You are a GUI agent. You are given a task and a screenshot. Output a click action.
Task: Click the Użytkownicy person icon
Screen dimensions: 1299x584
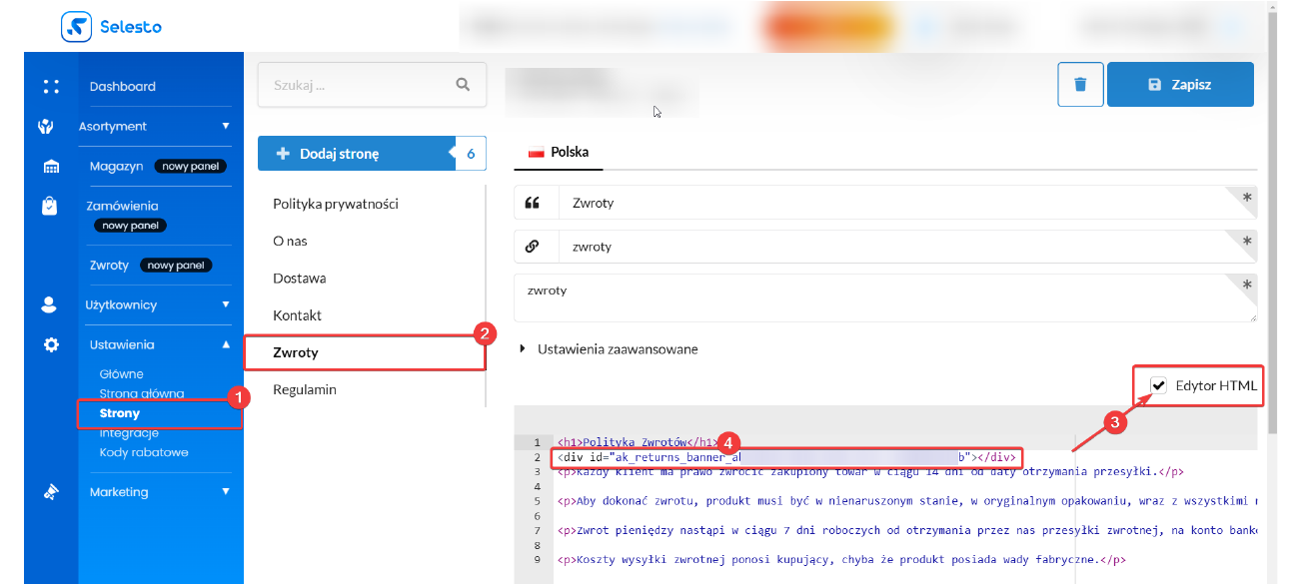[49, 305]
